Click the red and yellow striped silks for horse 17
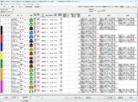 point(31,87)
